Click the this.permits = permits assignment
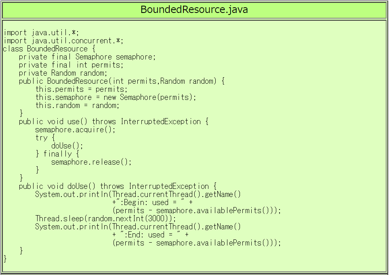 point(81,89)
